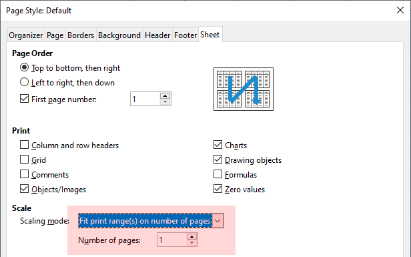This screenshot has width=411, height=257.
Task: Switch to the Header tab
Action: 157,35
